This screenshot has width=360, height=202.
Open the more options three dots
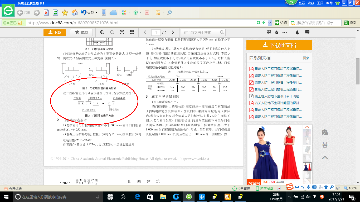[x=285, y=32]
